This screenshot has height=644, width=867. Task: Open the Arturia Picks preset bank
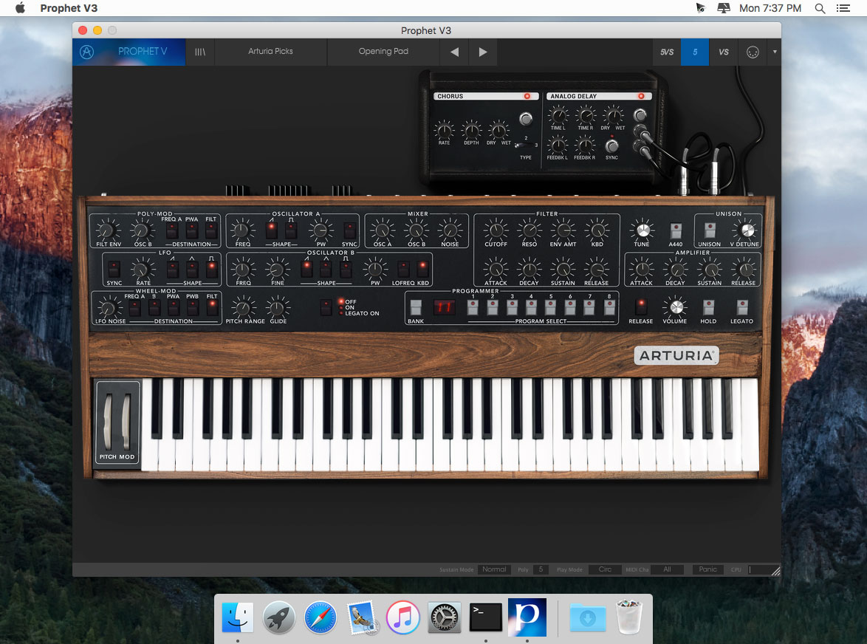(270, 52)
